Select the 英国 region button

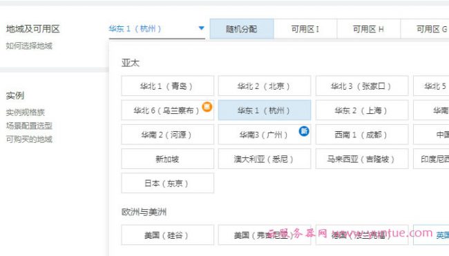coord(431,235)
